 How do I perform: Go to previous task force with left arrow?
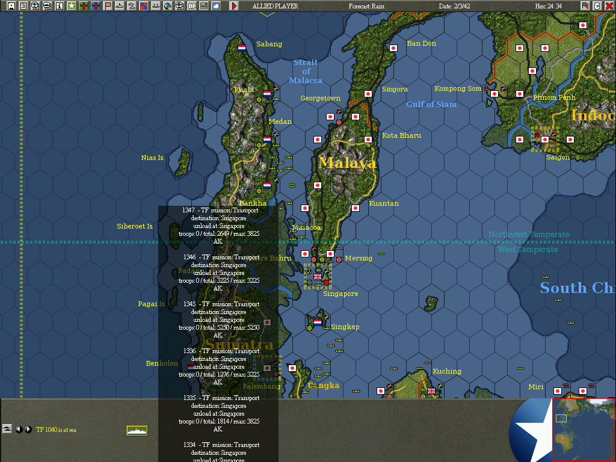[x=19, y=430]
